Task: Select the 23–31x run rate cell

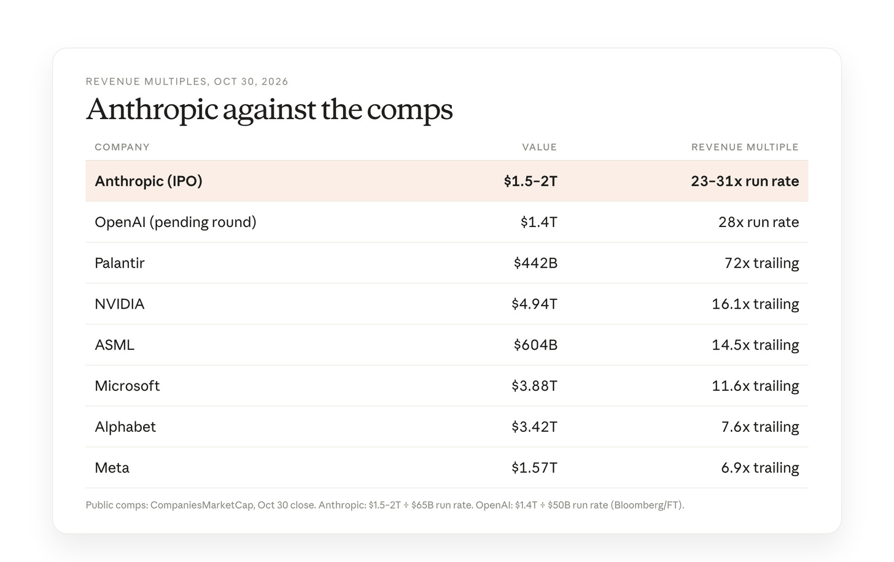Action: click(745, 181)
